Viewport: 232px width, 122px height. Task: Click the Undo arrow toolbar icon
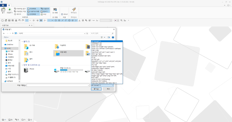[x=19, y=20]
